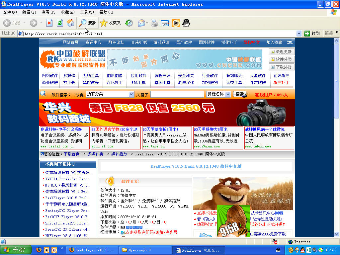Click the 软件分类 sidebar button
340x255 pixels.
click(x=282, y=59)
